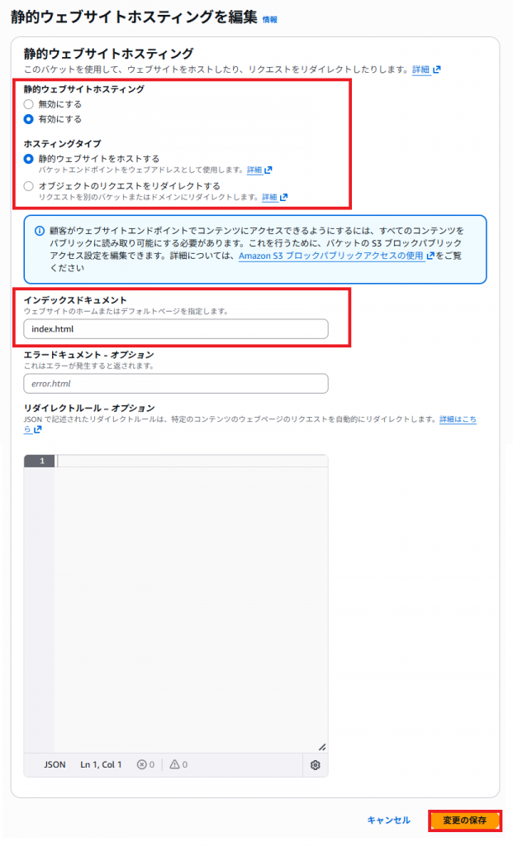513x847 pixels.
Task: Click the キャンセル button
Action: click(x=388, y=821)
